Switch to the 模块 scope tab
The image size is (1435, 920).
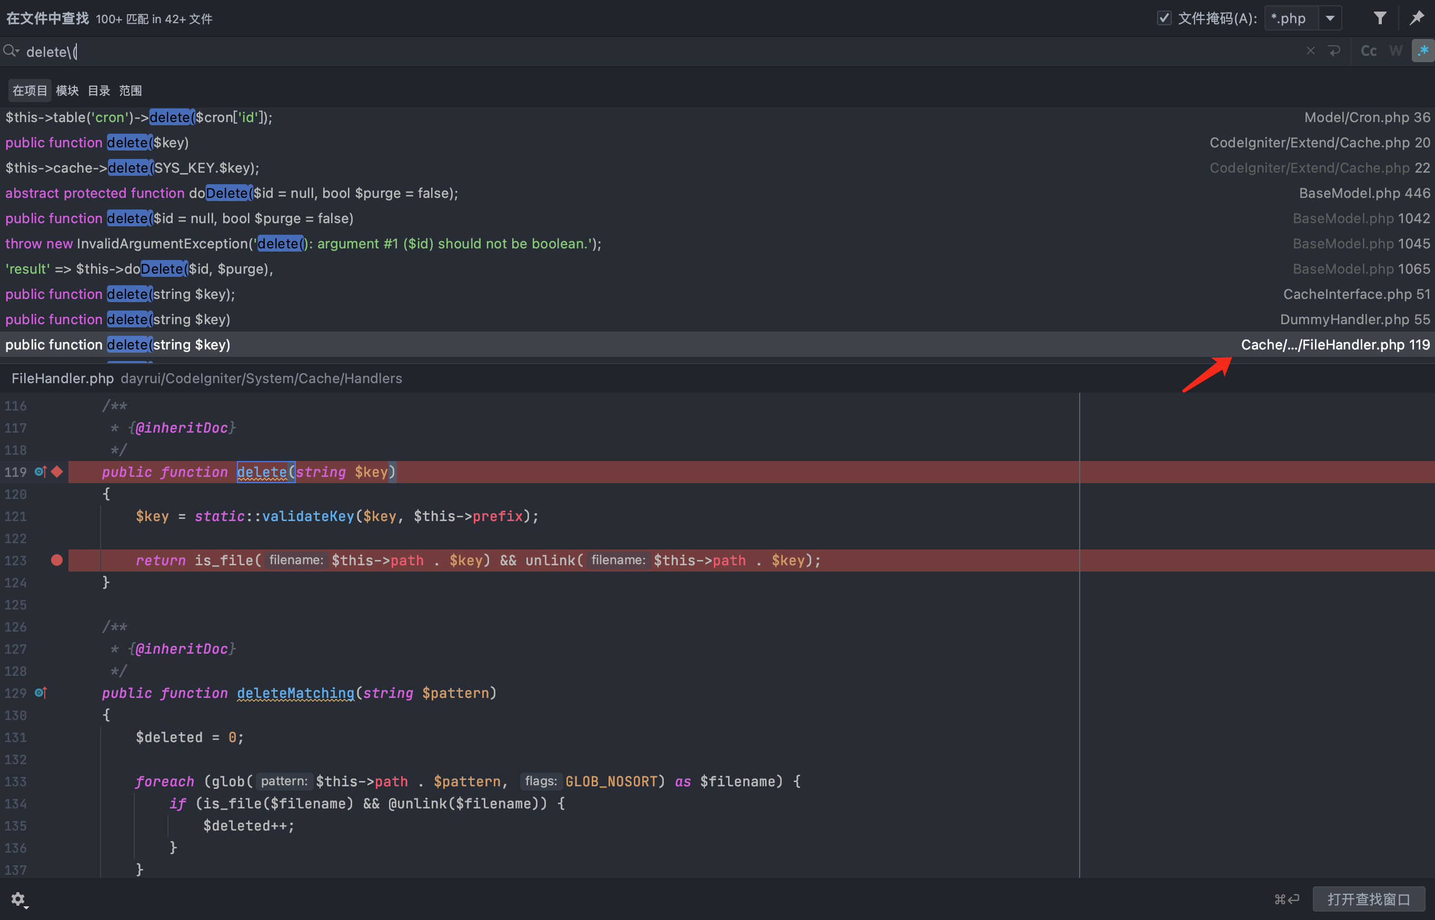click(x=67, y=91)
